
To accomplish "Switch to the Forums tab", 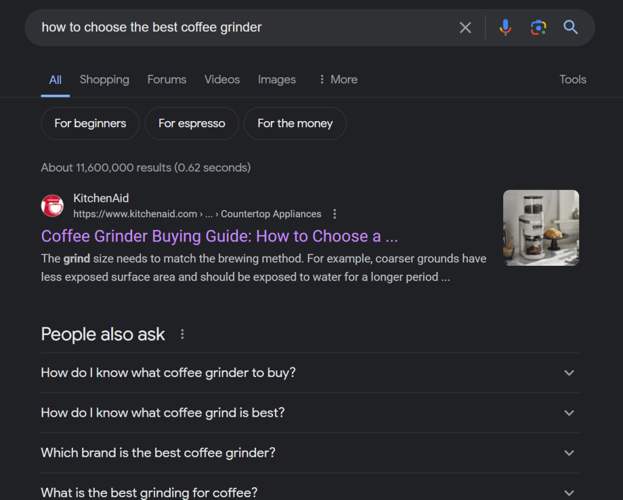I will point(167,80).
